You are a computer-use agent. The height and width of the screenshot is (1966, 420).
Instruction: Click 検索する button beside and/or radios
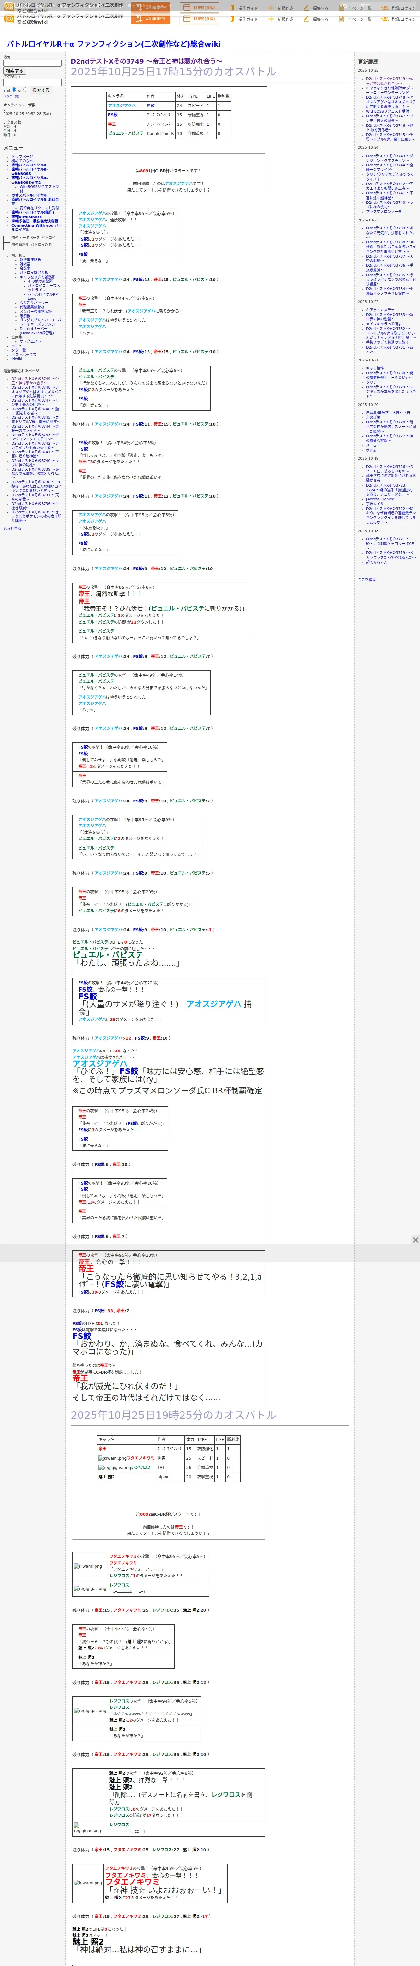coord(41,90)
